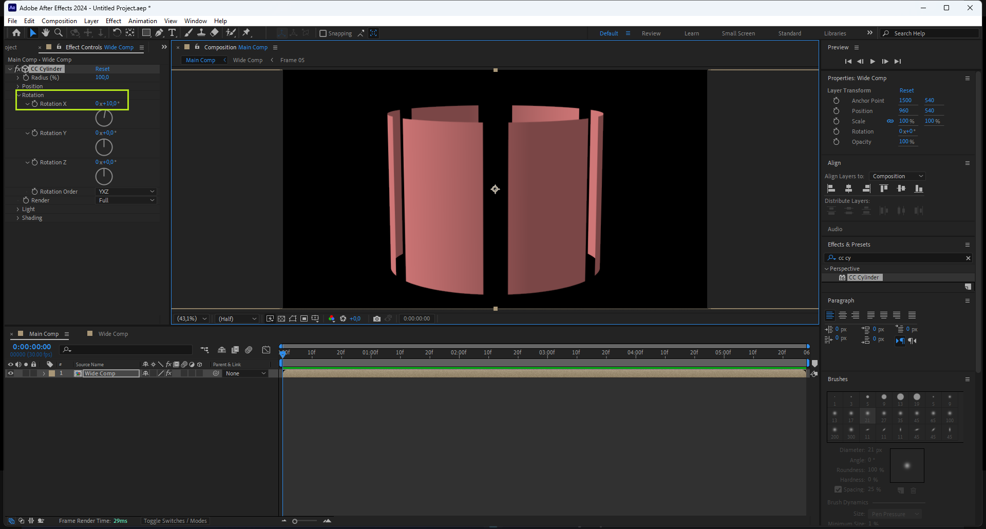Open the viewer resolution Half dropdown
The image size is (986, 529).
coord(237,319)
